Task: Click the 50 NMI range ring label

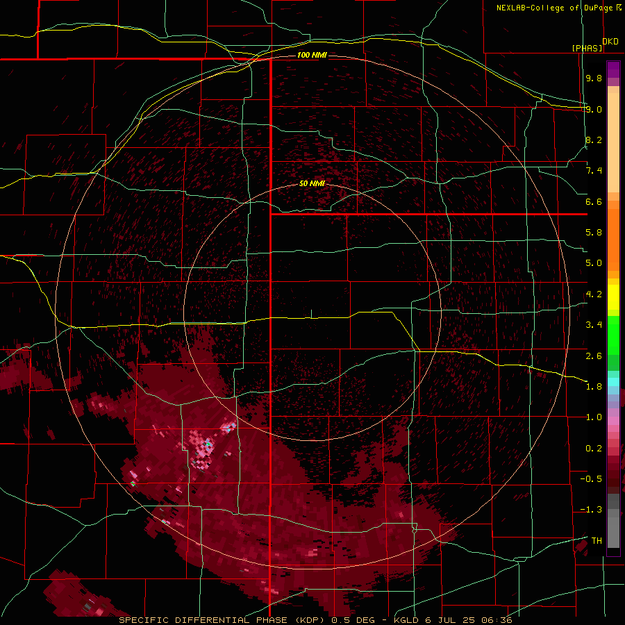Action: 312,184
